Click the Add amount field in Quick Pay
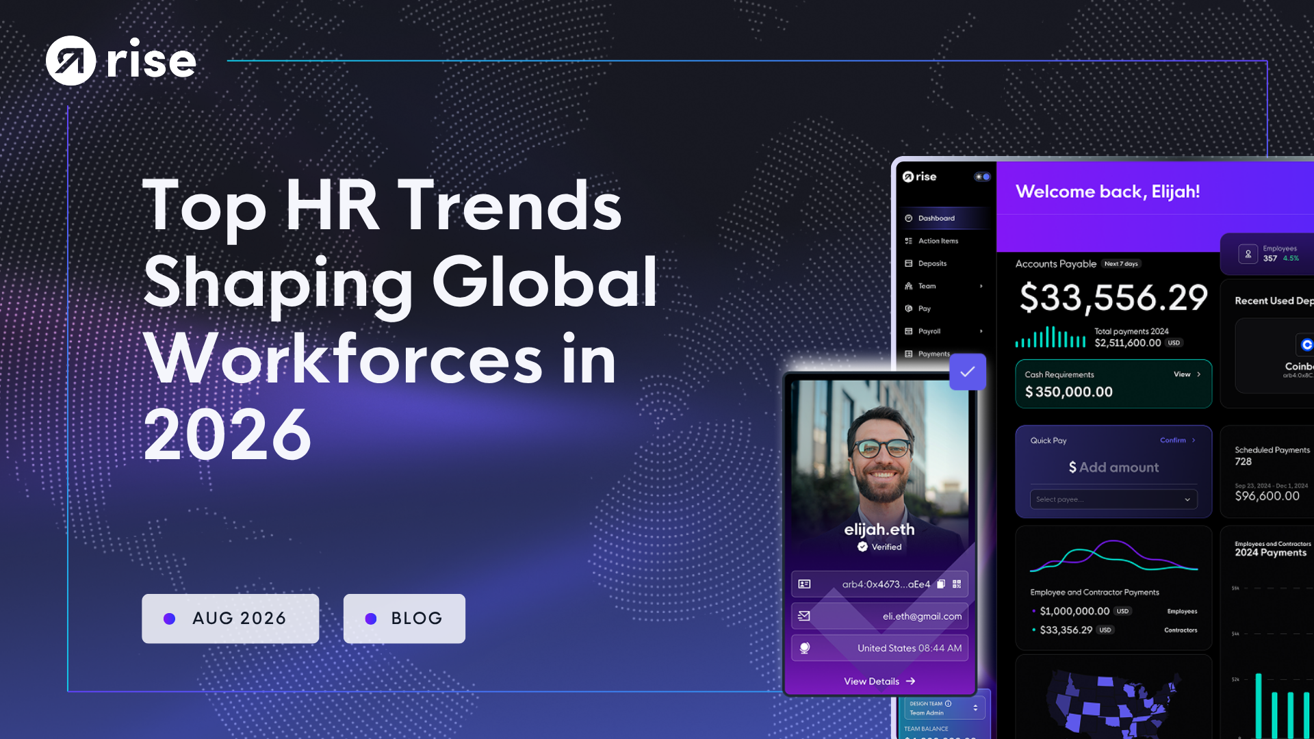The image size is (1314, 739). 1113,467
